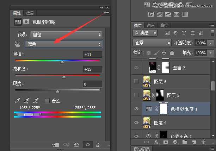
Task: Select the plain eyedropper tool
Action: (18, 101)
